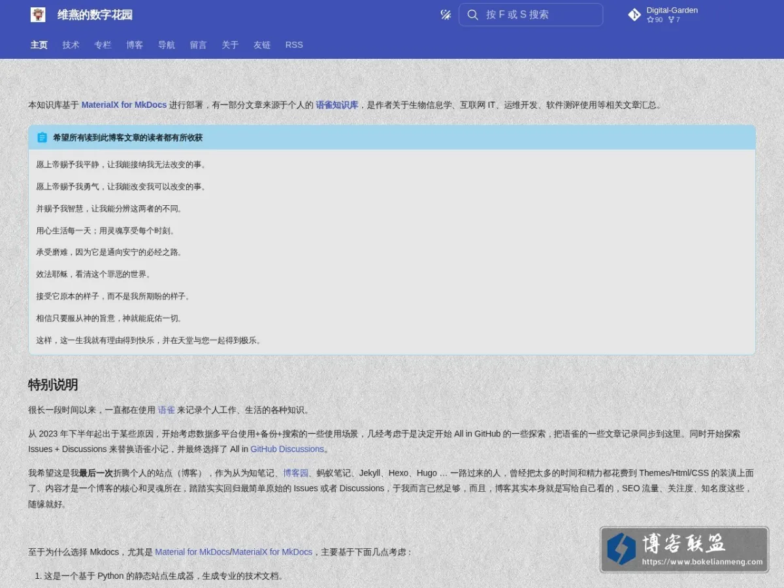Open the 语雀知识库 link
The image size is (784, 588).
coord(337,105)
